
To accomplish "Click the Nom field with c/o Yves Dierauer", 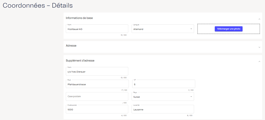I will pos(97,72).
